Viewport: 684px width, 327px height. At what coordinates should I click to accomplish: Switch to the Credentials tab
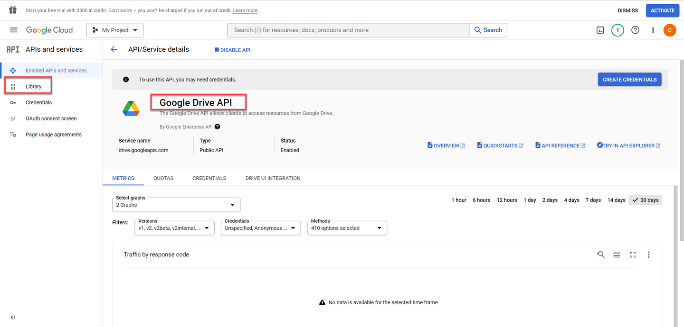(209, 178)
